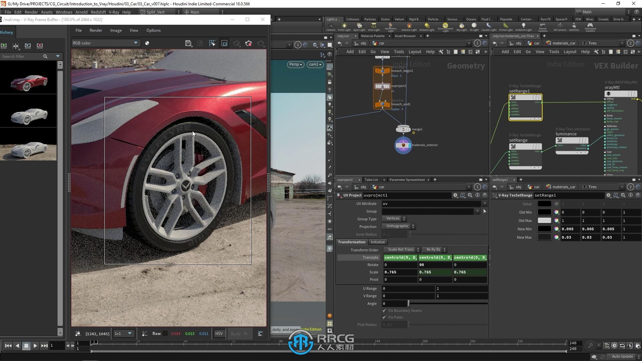Add a Spot Light from the shelf
Screen dimensions: 642x361
tap(359, 27)
